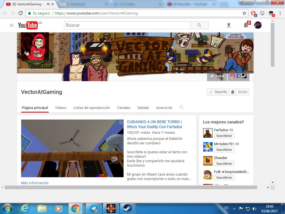Open the video upload icon
285x214 pixels.
229,25
